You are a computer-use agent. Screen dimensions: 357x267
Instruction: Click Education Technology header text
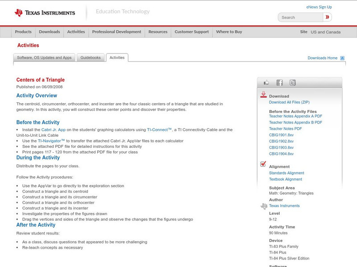click(x=122, y=12)
